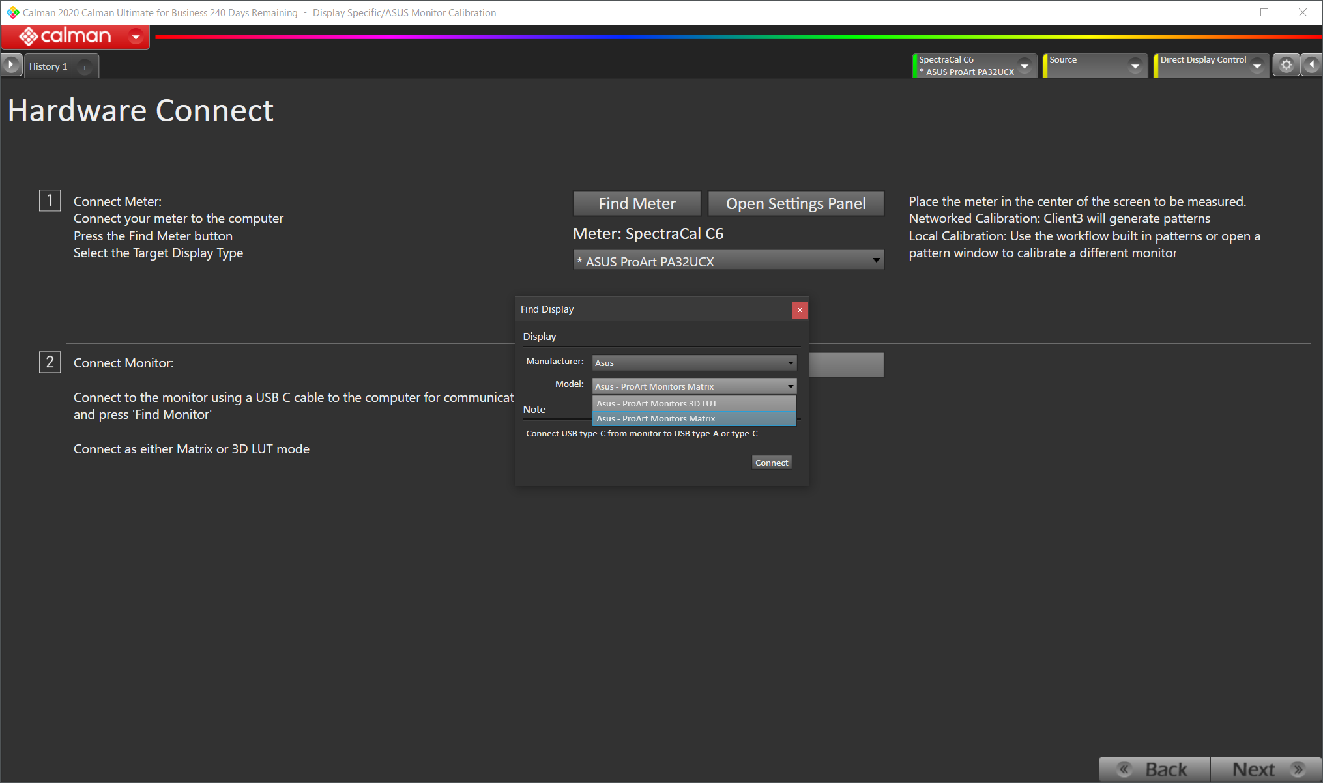Click the Next navigation button
This screenshot has height=783, width=1323.
pyautogui.click(x=1266, y=769)
